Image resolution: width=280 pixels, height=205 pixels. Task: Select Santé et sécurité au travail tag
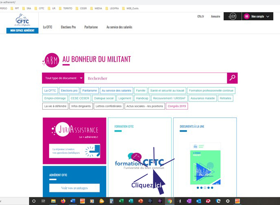(x=167, y=91)
